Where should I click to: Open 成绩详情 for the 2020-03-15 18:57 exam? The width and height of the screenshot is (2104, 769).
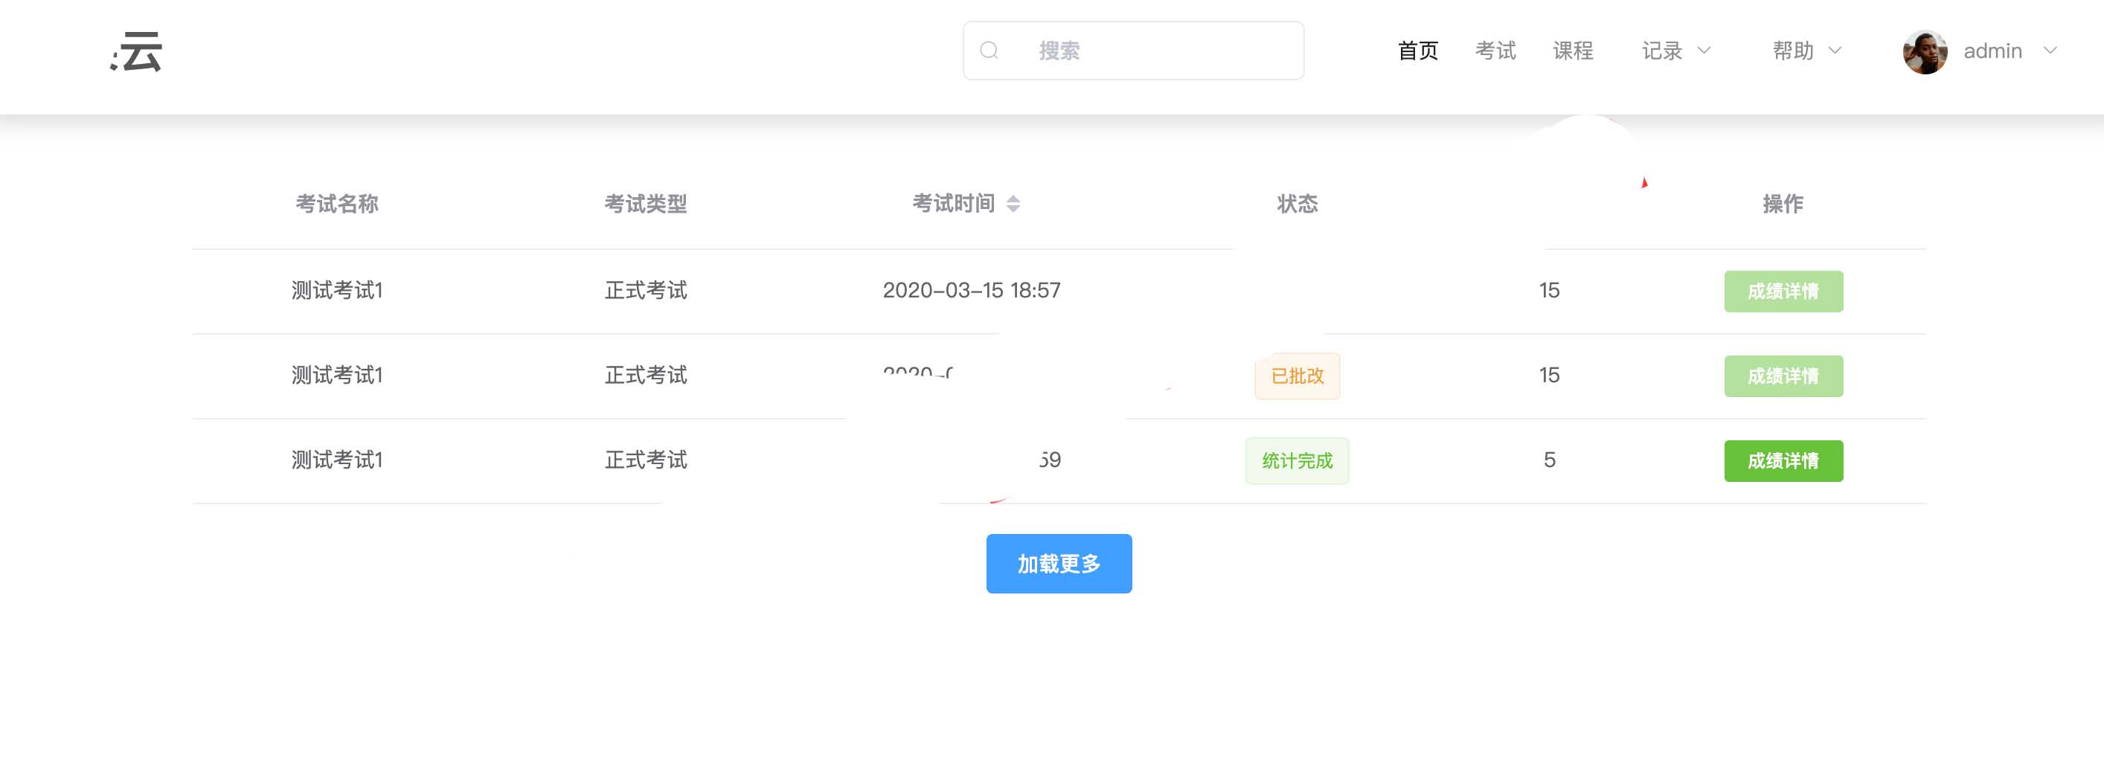click(1783, 292)
